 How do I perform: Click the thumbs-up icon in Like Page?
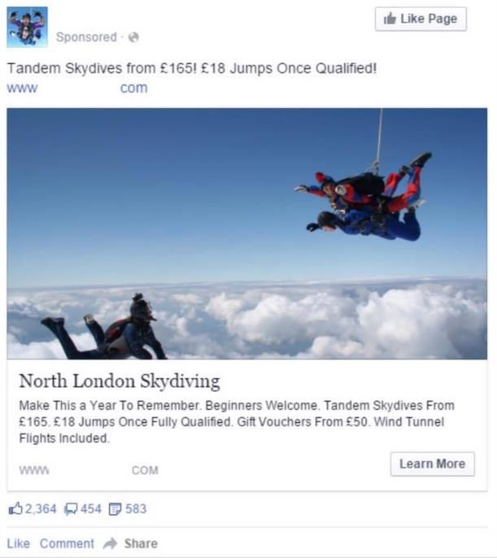click(x=390, y=18)
